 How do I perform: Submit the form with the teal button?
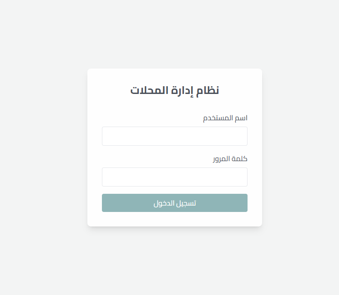(174, 203)
